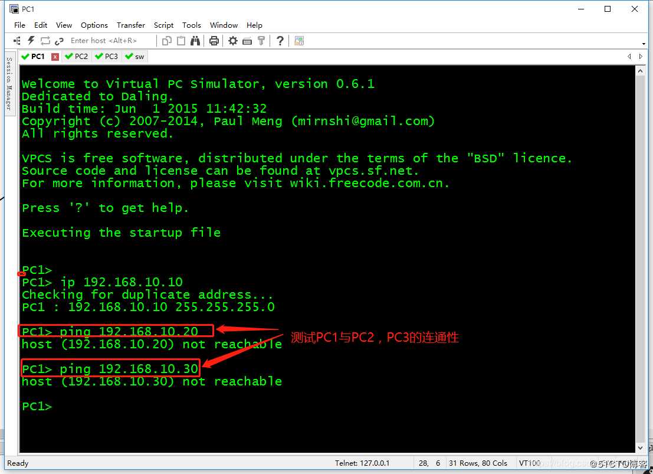
Task: Click the 'Welcome to Virtual PC Simulator' line
Action: coord(198,84)
